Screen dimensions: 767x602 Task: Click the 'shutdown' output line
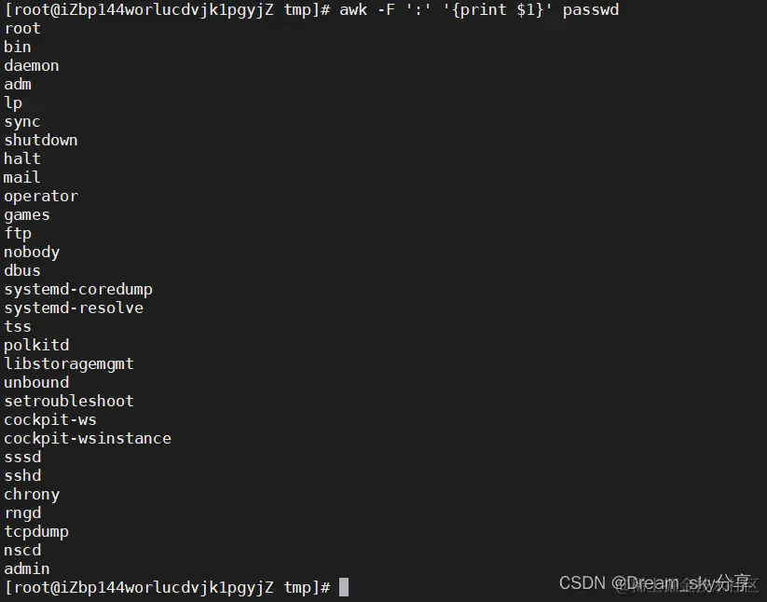click(x=41, y=140)
